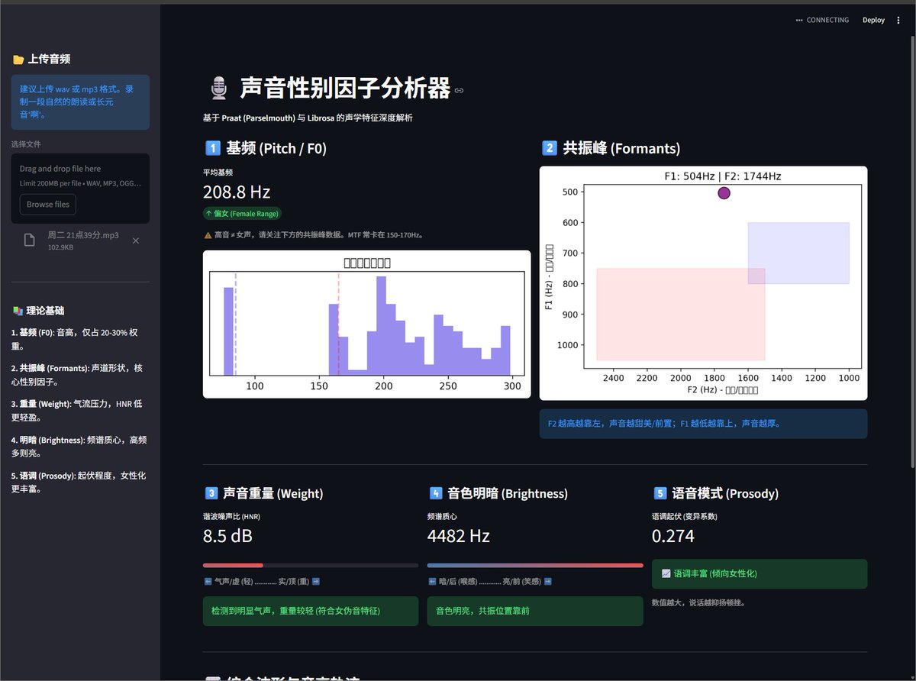916x681 pixels.
Task: Click the number 5 badge beside 语音模式
Action: click(660, 493)
